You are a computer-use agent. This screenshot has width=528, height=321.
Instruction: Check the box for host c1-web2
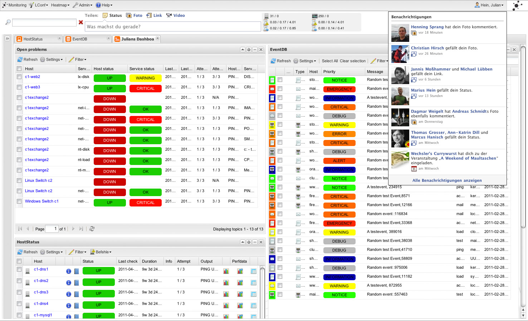point(19,77)
